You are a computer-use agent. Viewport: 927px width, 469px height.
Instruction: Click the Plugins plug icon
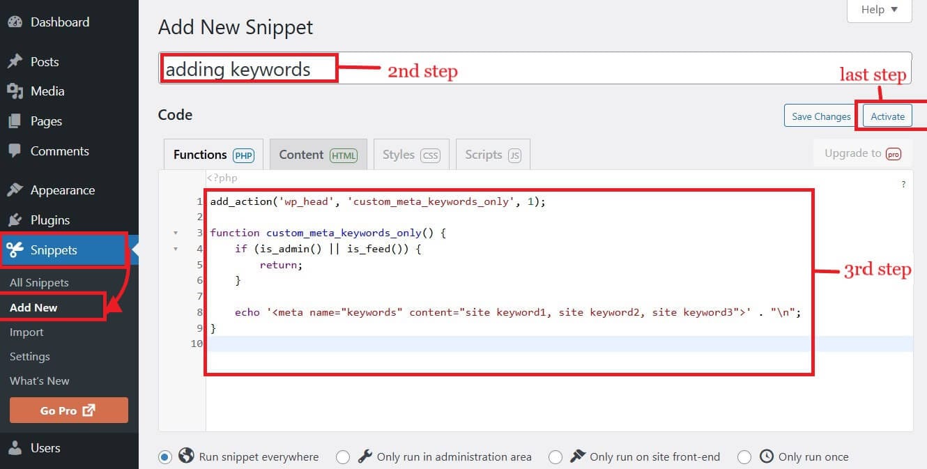15,220
